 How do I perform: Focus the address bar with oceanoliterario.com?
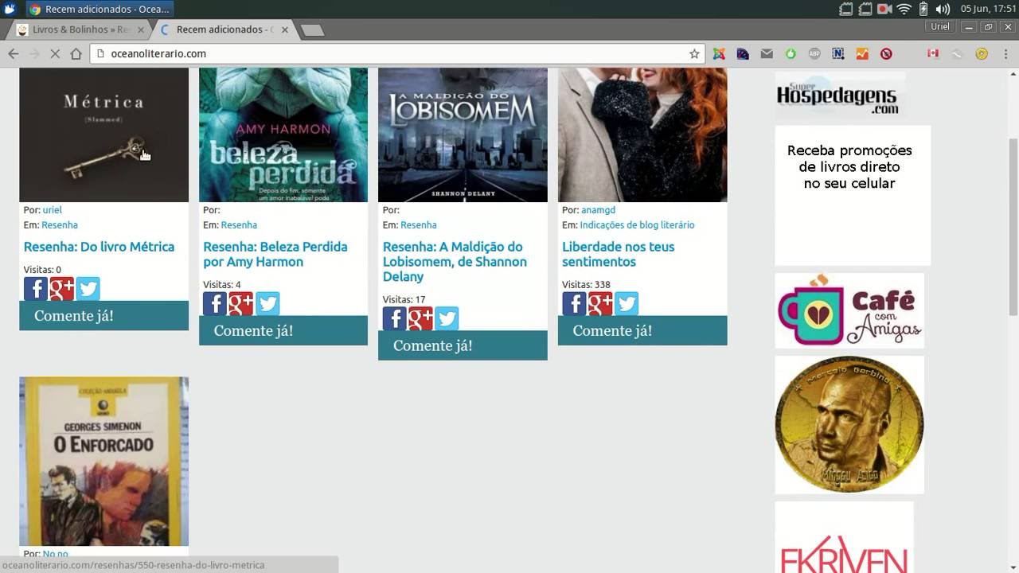[396, 53]
